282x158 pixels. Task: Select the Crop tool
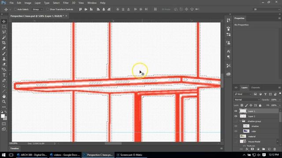pos(4,43)
